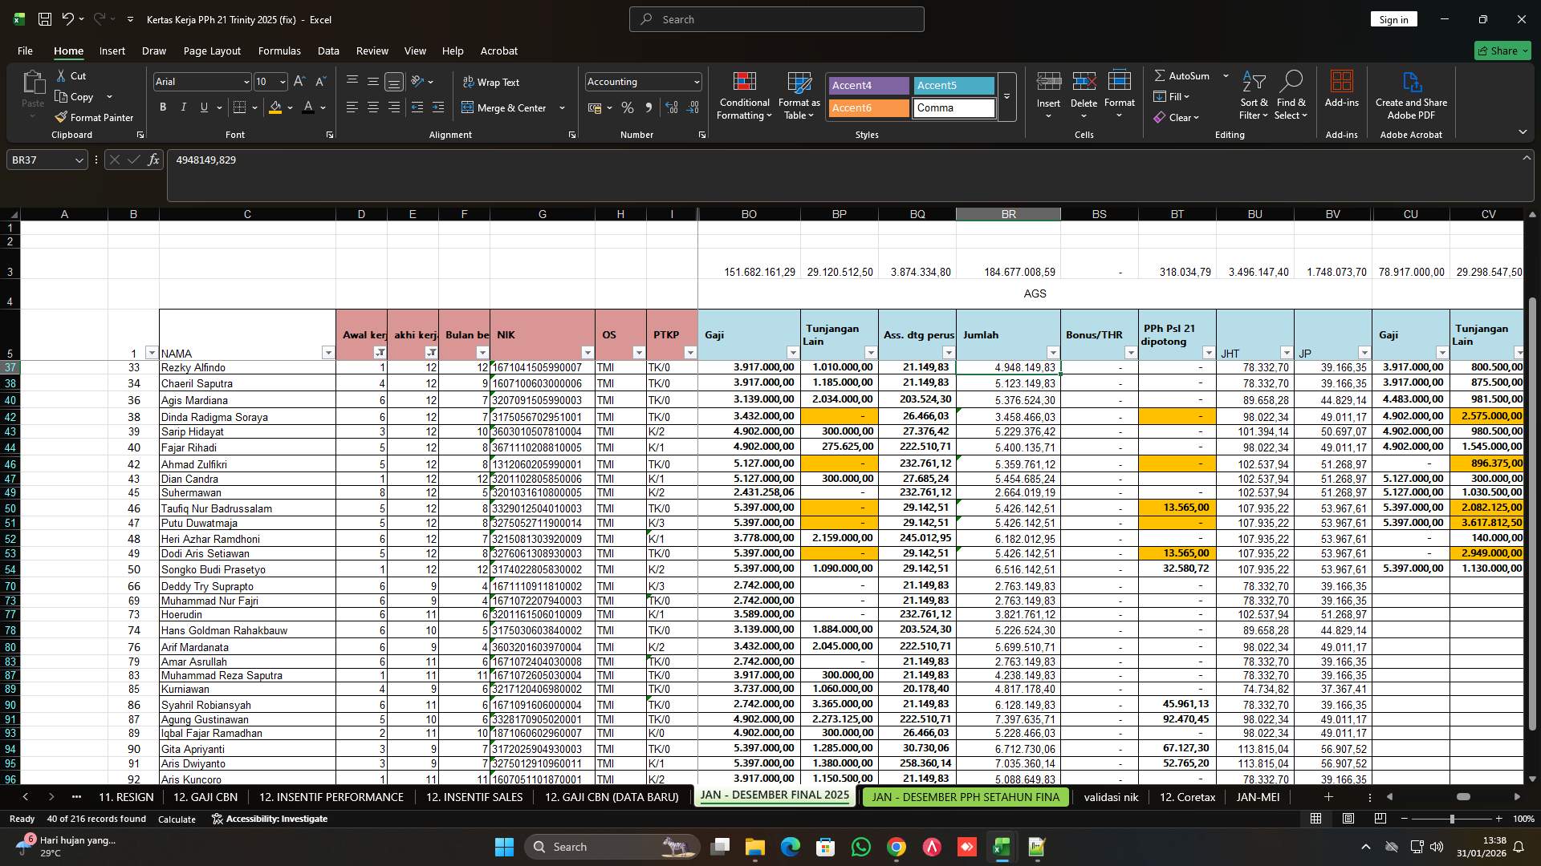Open the font size dropdown
The width and height of the screenshot is (1541, 866).
pos(283,81)
